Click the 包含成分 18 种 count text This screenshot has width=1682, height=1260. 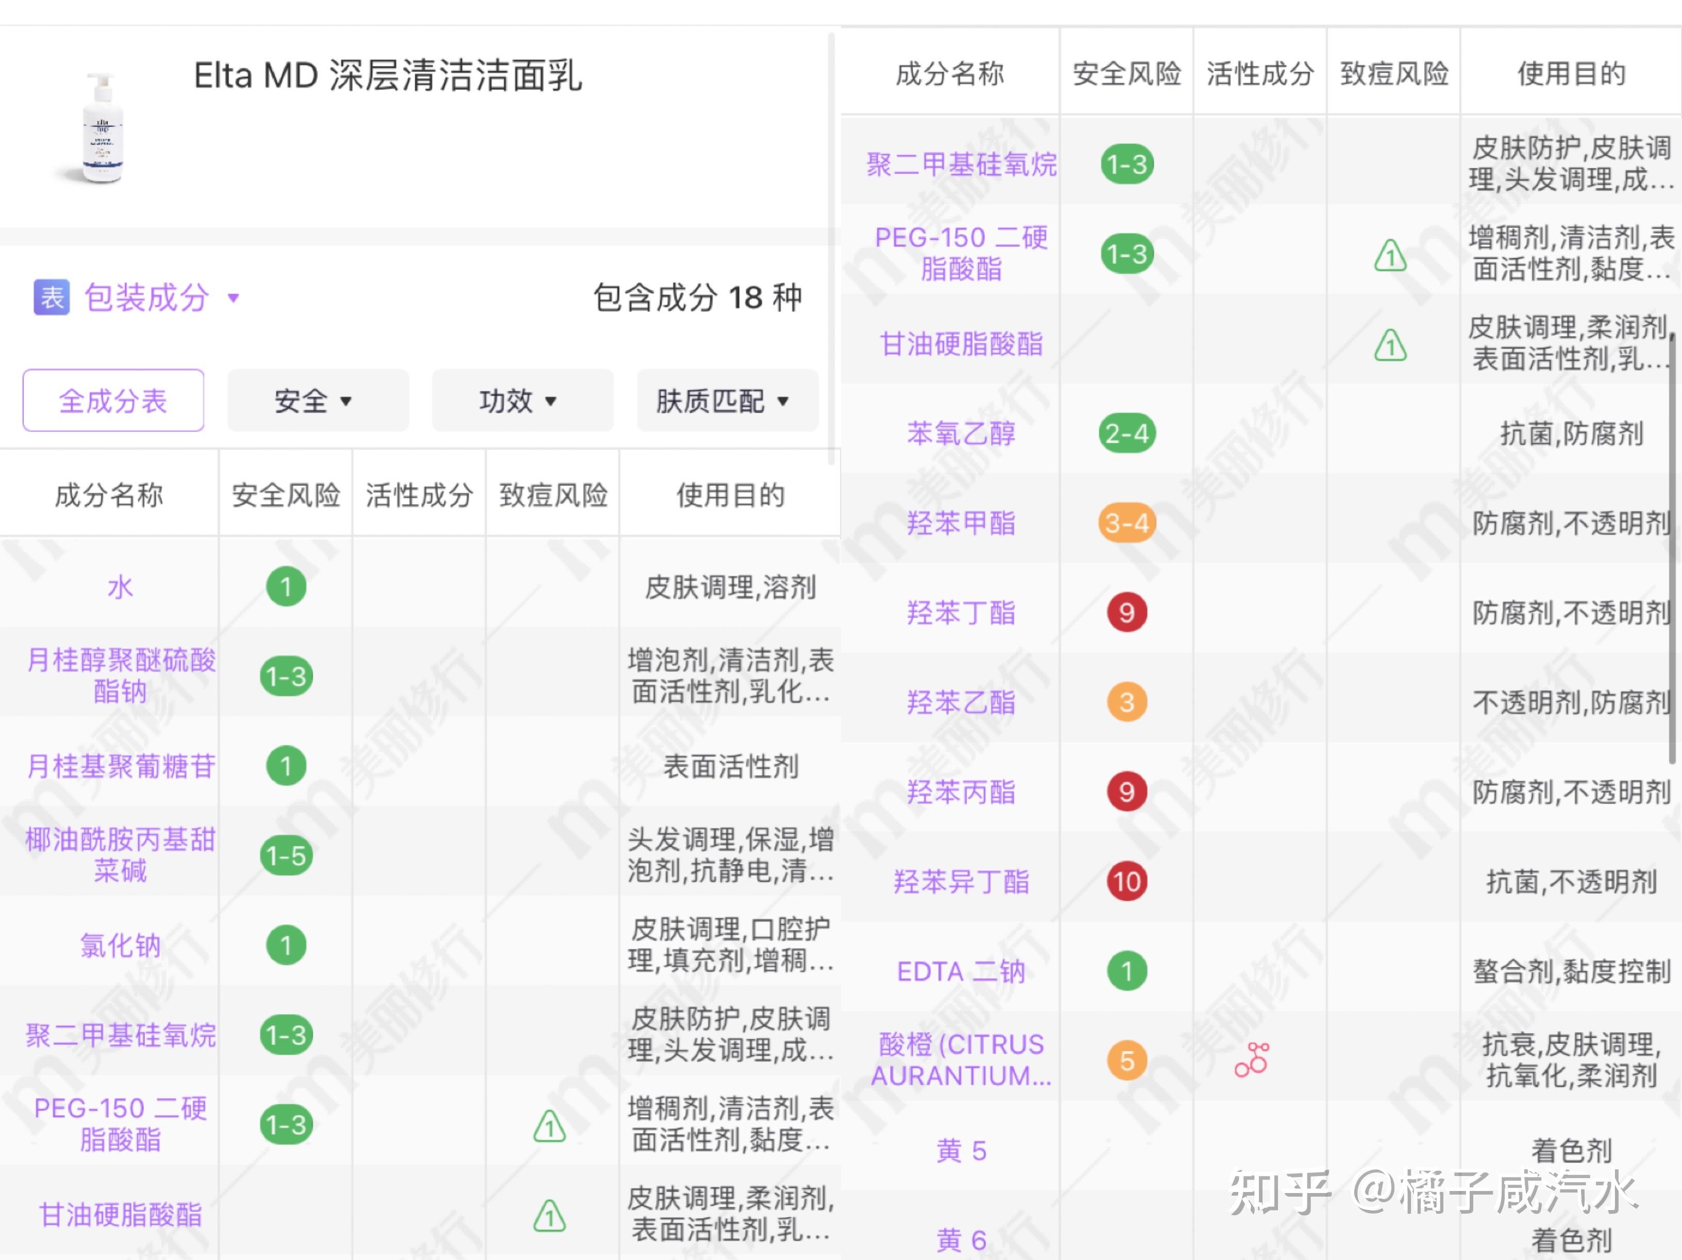pyautogui.click(x=697, y=297)
